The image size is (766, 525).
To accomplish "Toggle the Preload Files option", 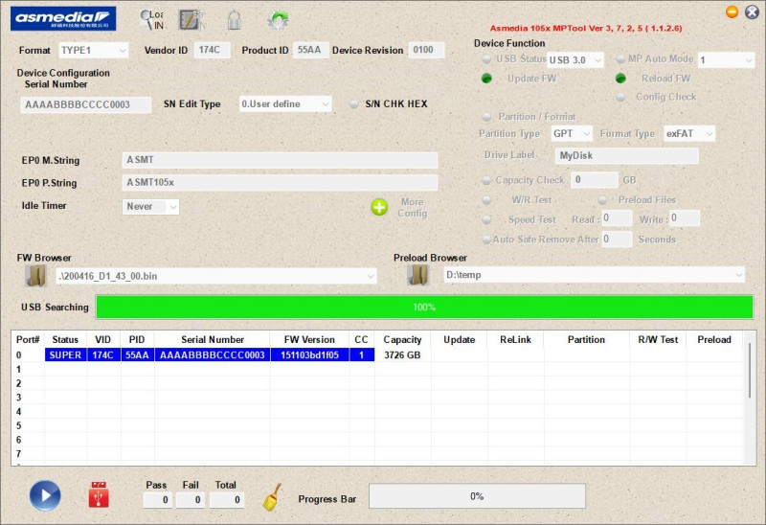I will click(602, 200).
